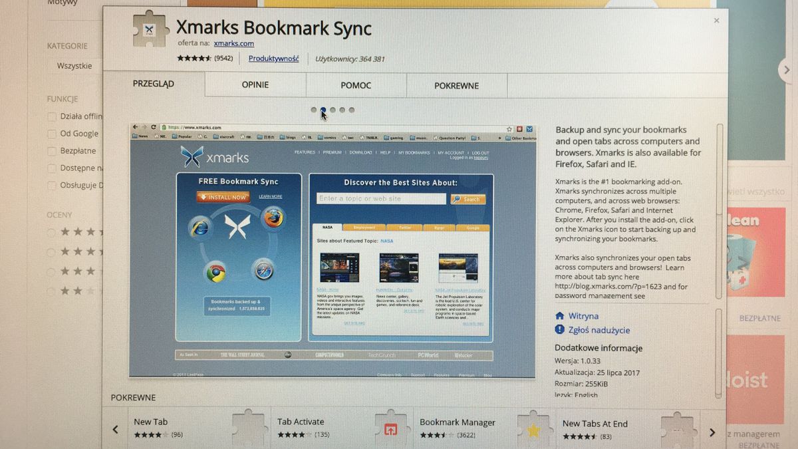This screenshot has width=798, height=449.
Task: Open the Wszystkie category dropdown in the sidebar
Action: click(74, 66)
